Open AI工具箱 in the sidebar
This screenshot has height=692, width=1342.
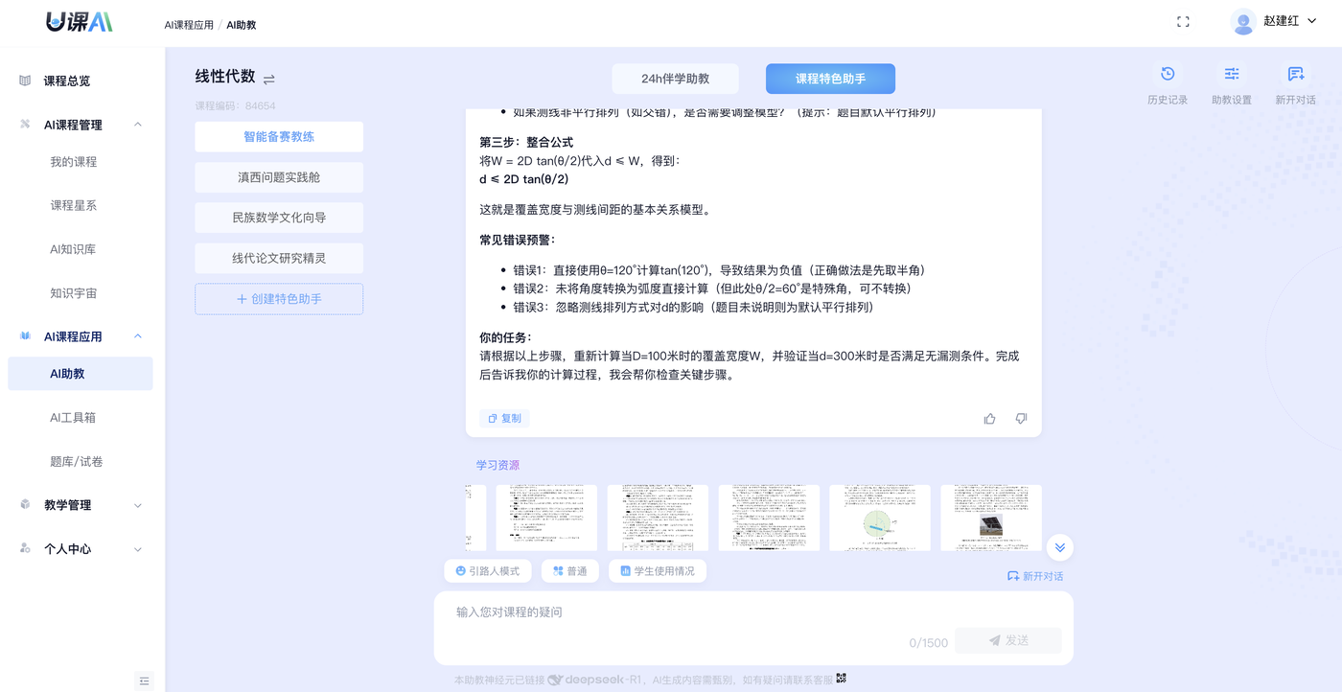[73, 418]
